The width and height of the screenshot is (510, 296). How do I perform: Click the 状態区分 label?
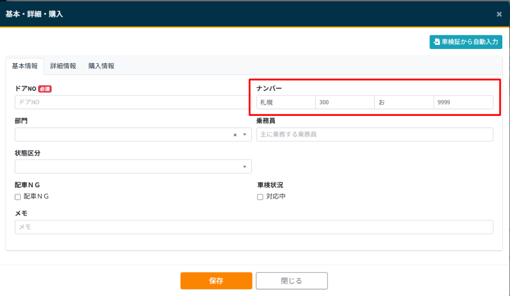[x=28, y=154]
